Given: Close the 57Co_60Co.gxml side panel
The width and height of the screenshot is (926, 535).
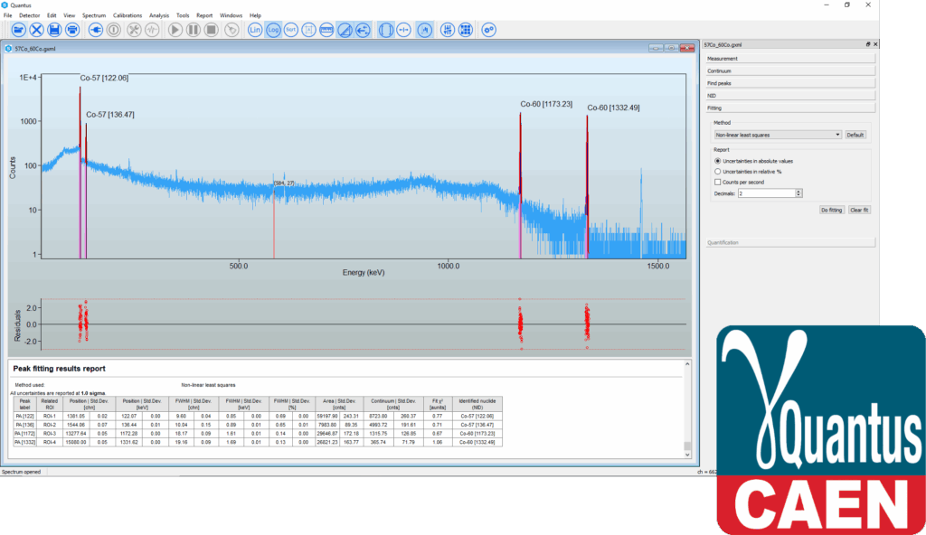Looking at the screenshot, I should (875, 44).
